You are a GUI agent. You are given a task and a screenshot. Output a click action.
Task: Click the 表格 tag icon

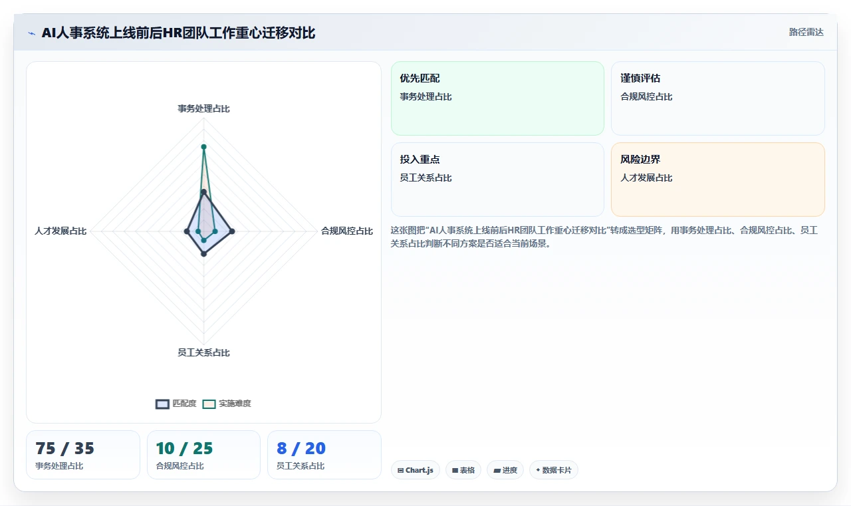(x=455, y=470)
